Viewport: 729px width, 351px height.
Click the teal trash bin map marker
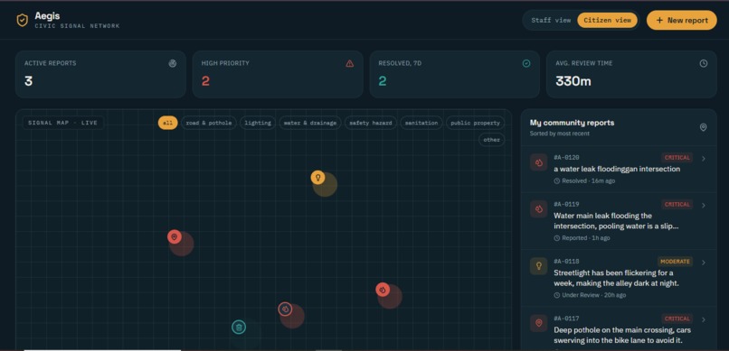pyautogui.click(x=239, y=328)
